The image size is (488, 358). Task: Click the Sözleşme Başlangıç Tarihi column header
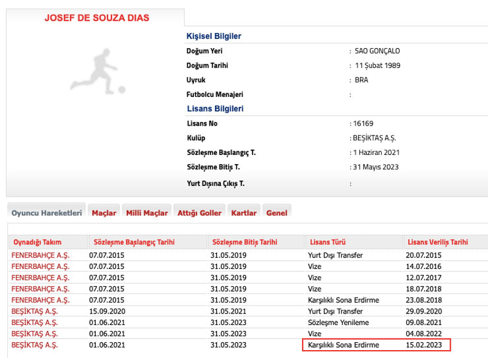(131, 242)
